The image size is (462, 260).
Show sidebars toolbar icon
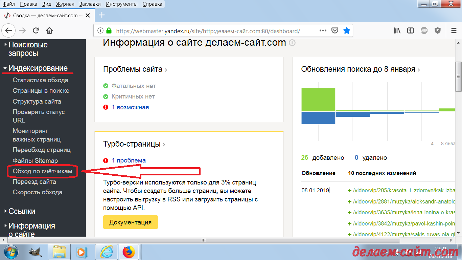pos(411,30)
